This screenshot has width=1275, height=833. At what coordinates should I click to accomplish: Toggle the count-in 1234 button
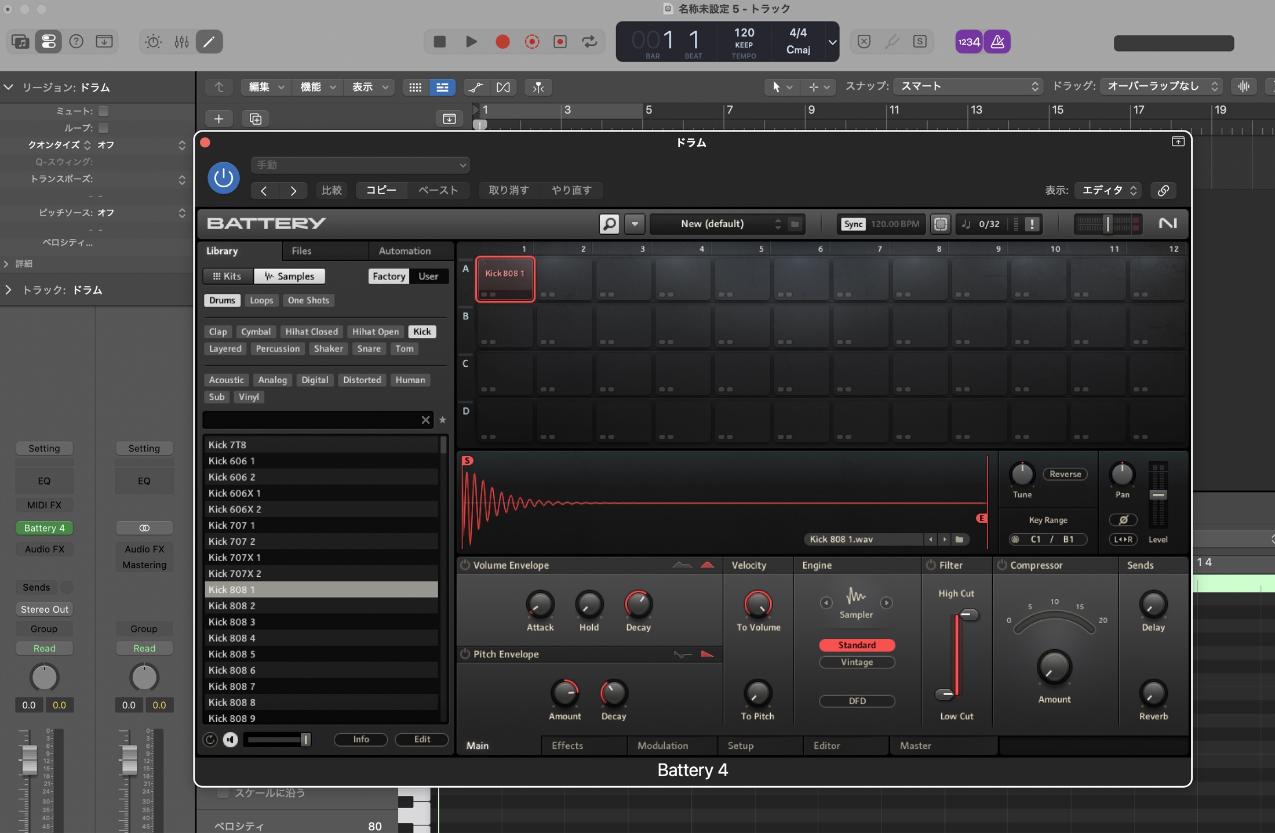coord(968,42)
